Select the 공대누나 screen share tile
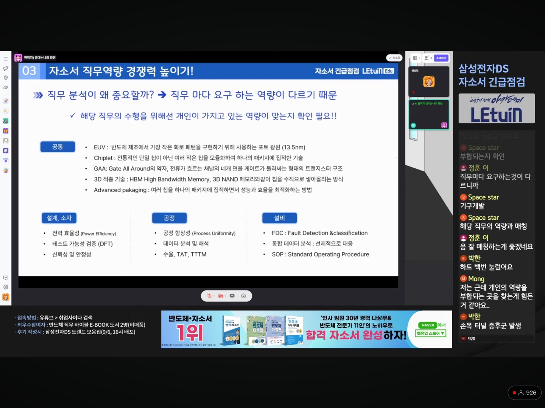 [x=429, y=115]
